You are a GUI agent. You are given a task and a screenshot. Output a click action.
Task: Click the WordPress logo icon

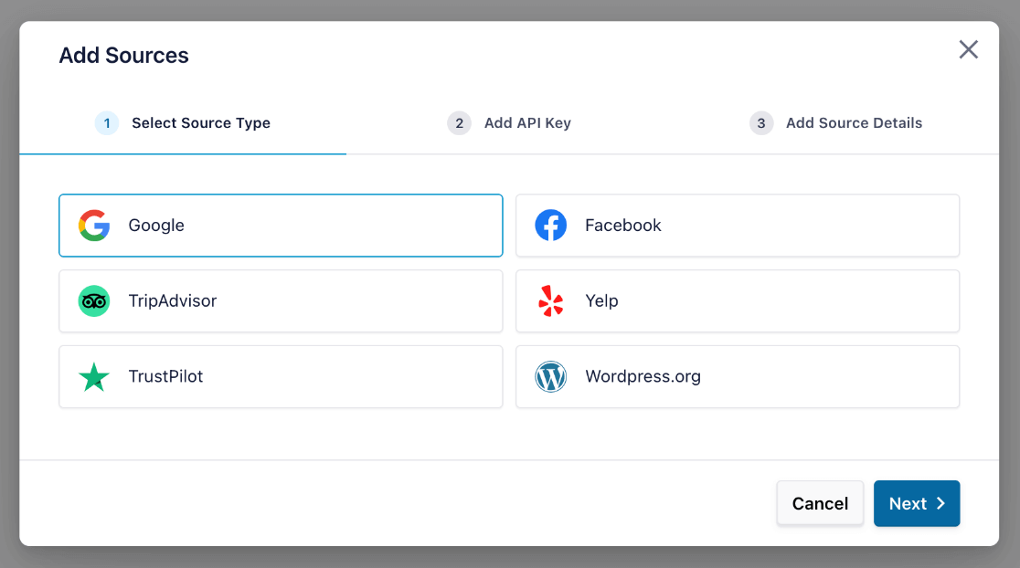coord(550,377)
